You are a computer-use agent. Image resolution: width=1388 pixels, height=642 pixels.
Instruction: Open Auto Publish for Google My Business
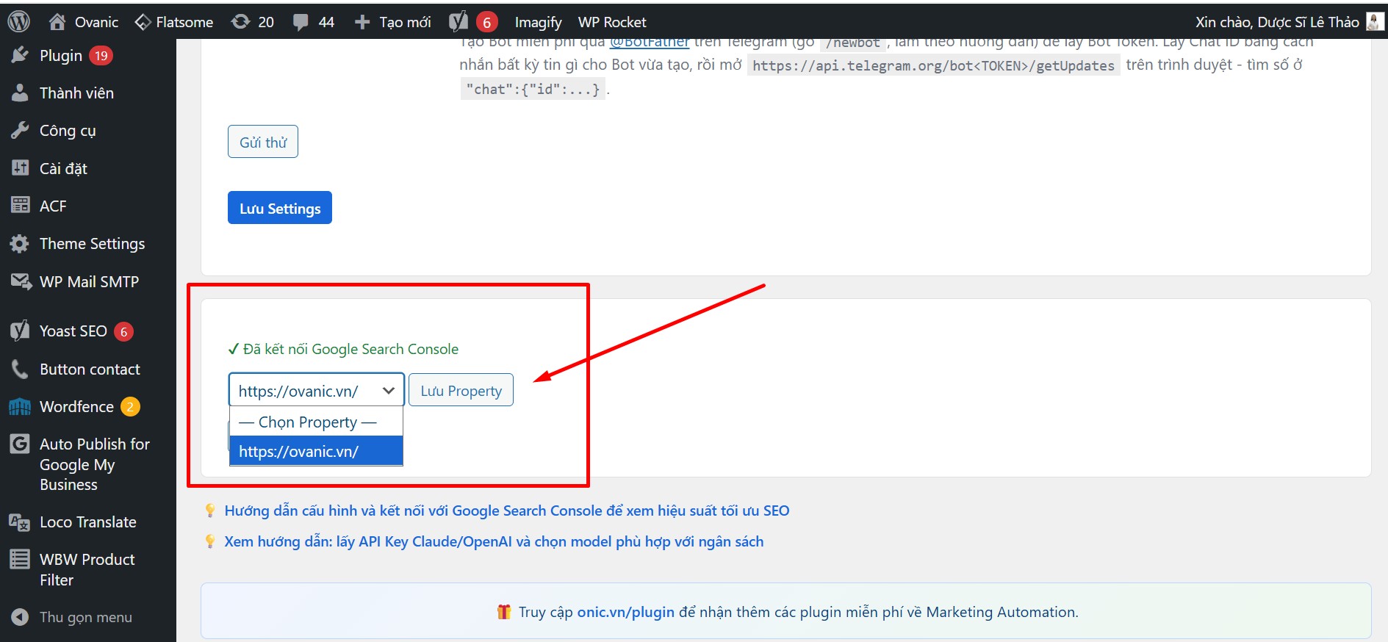94,464
